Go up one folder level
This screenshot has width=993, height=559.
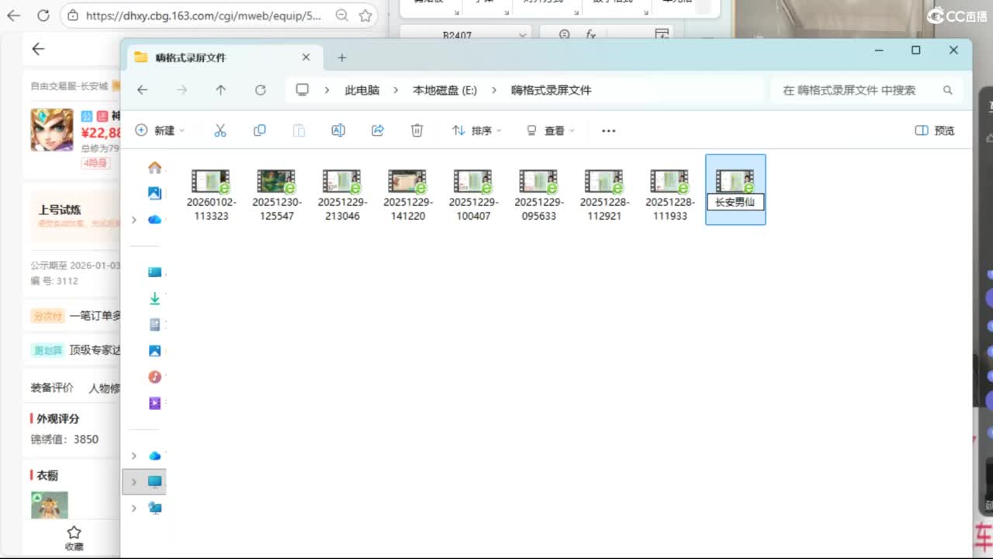coord(221,90)
